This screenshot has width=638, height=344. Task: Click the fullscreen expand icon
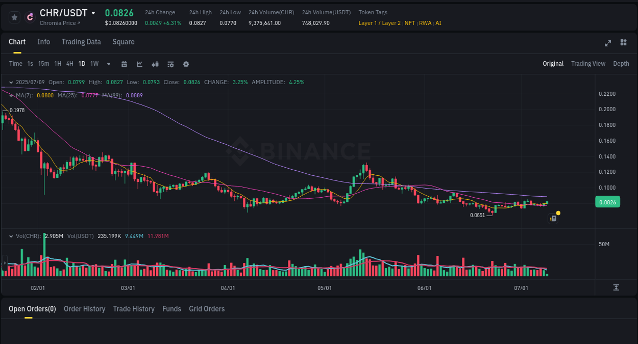pyautogui.click(x=607, y=43)
